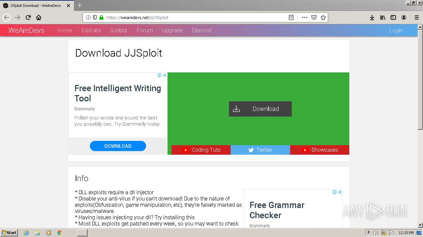Open the Forum nav item

point(145,30)
